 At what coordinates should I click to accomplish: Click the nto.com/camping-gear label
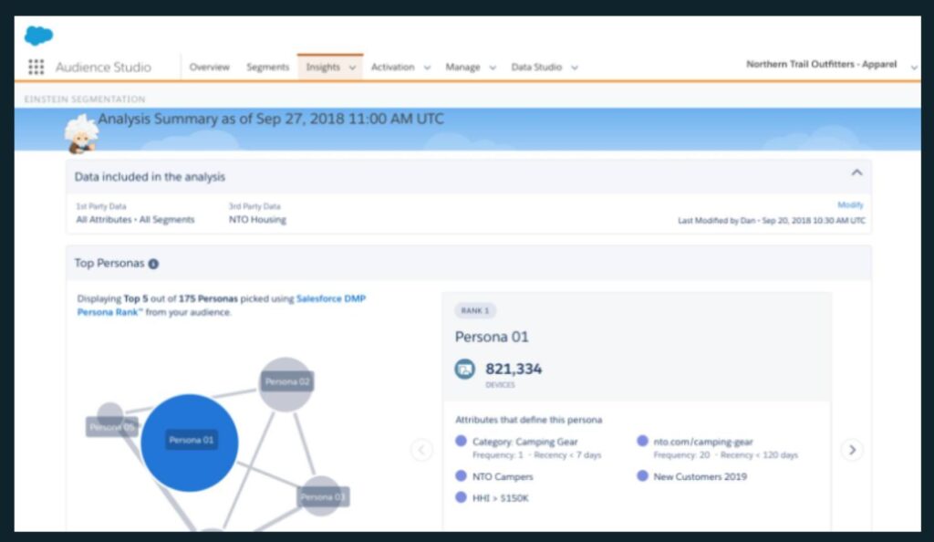[x=703, y=442]
